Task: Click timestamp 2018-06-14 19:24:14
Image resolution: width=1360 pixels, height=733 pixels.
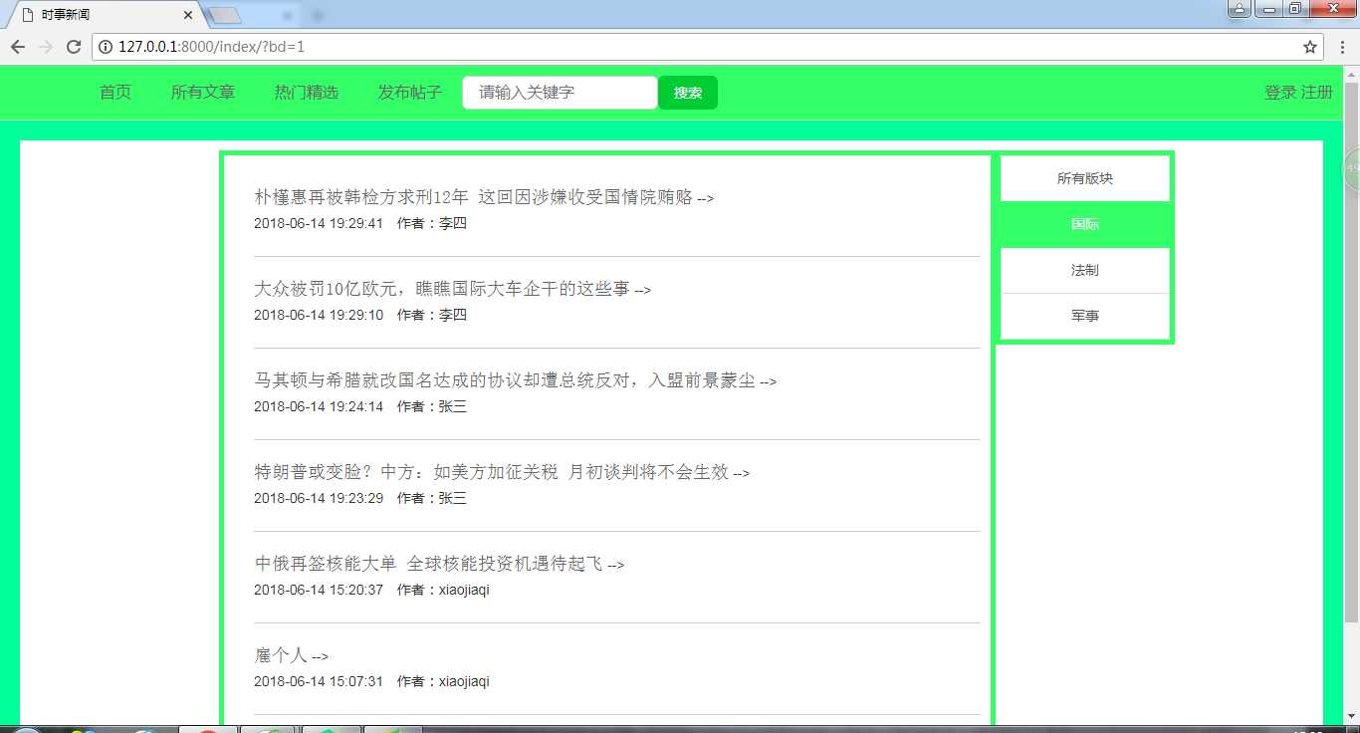Action: [x=319, y=406]
